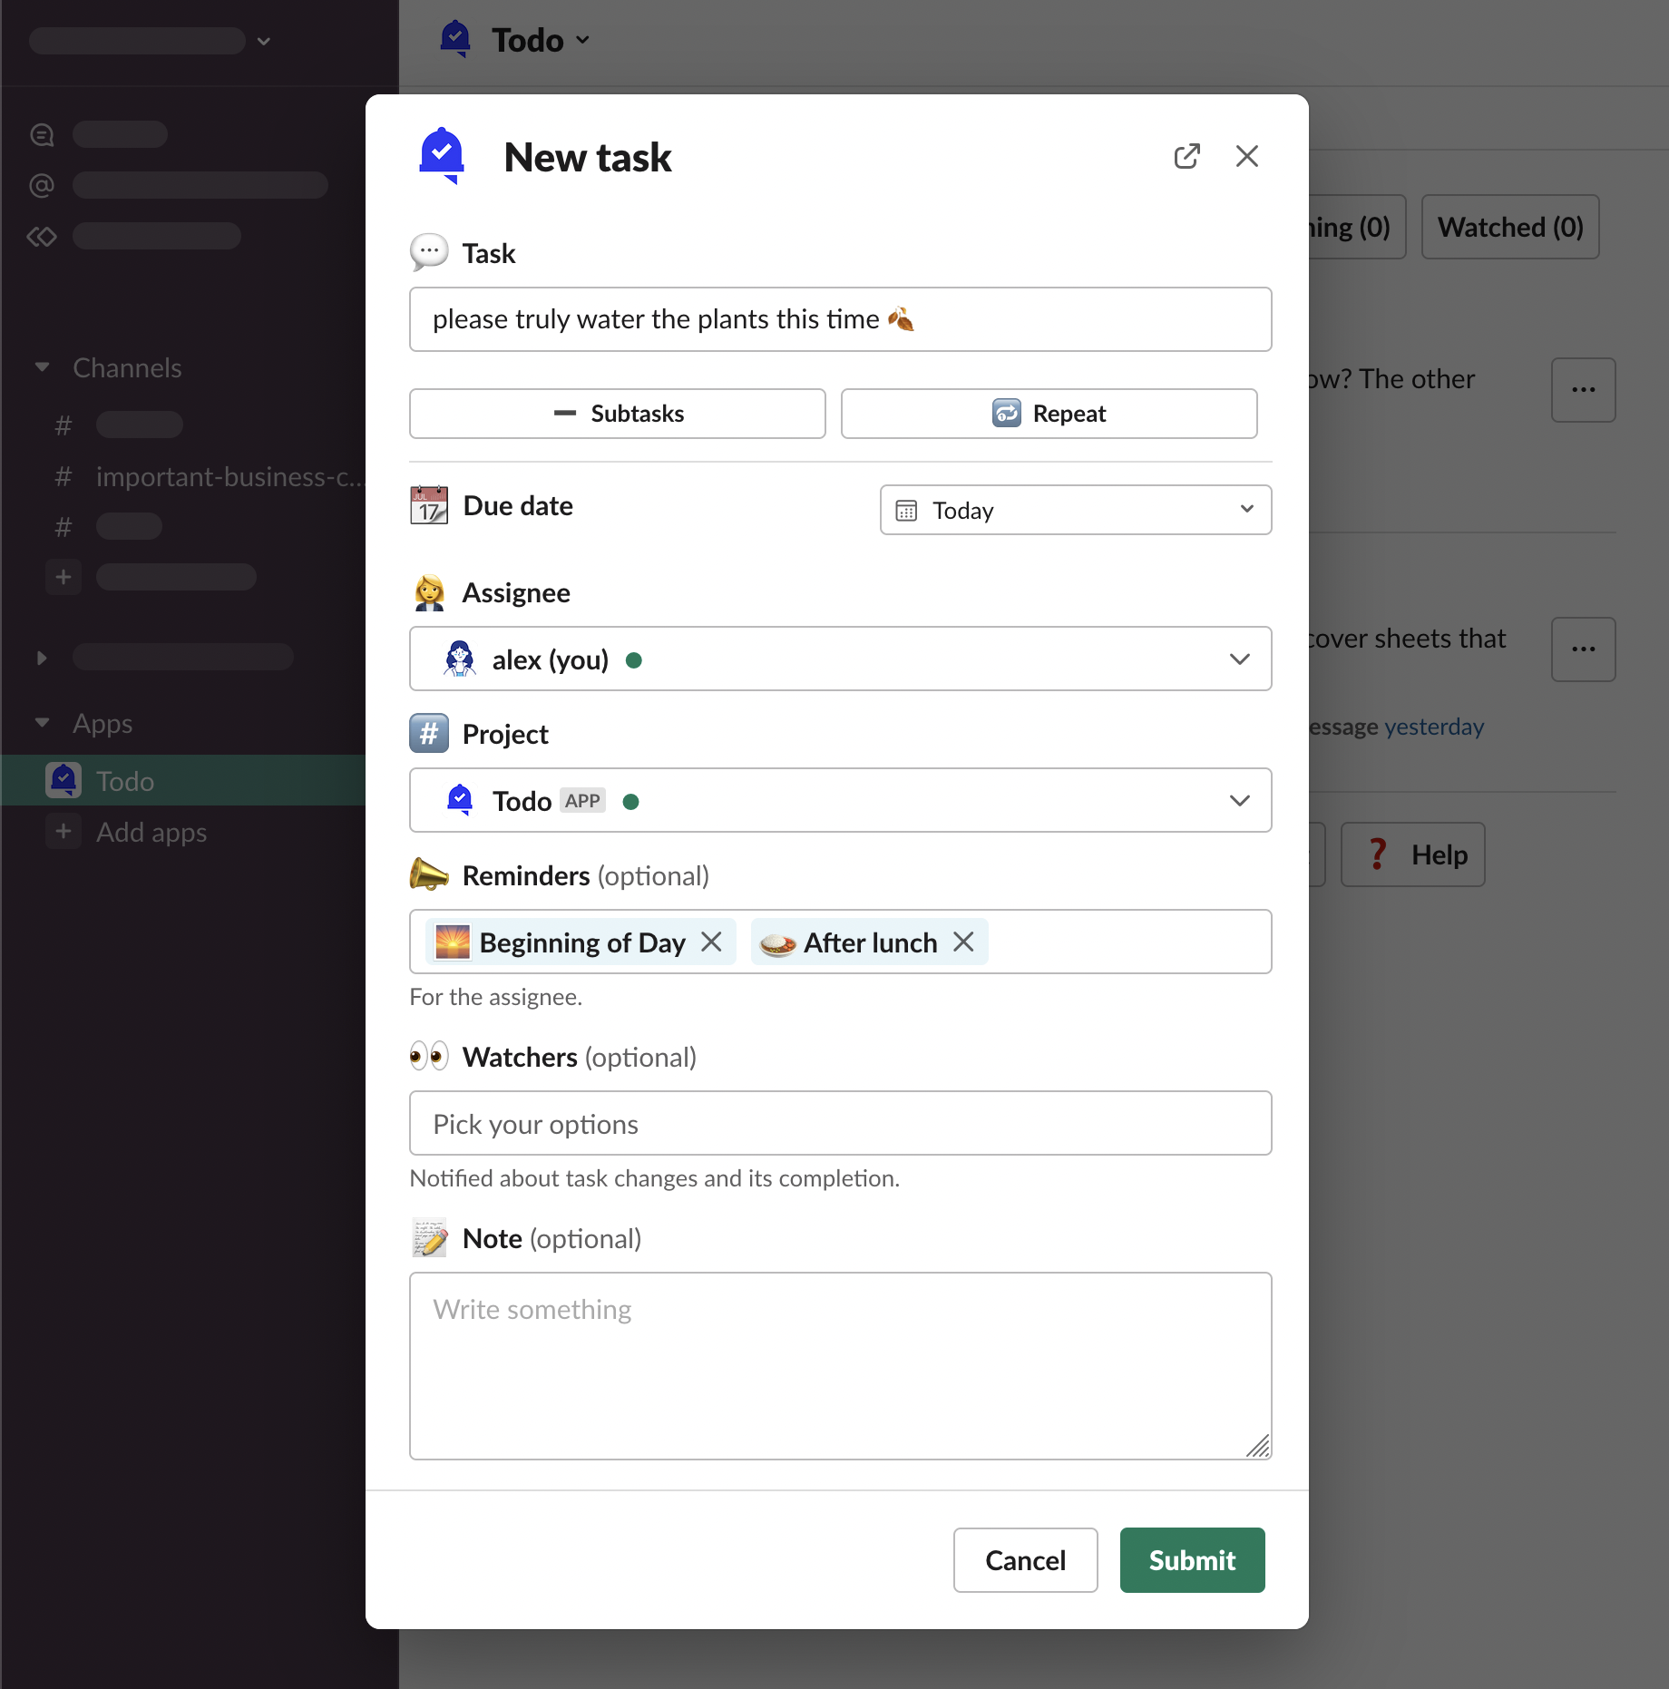
Task: Open the Due date Today dropdown
Action: point(1075,511)
